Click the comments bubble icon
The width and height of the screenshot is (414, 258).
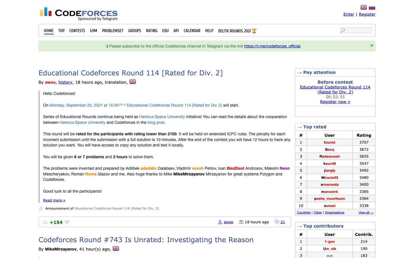tap(277, 222)
